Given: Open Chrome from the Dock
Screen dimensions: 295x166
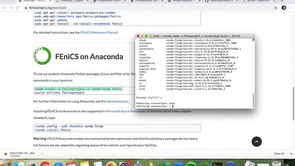Looking at the screenshot, I should point(45,164).
